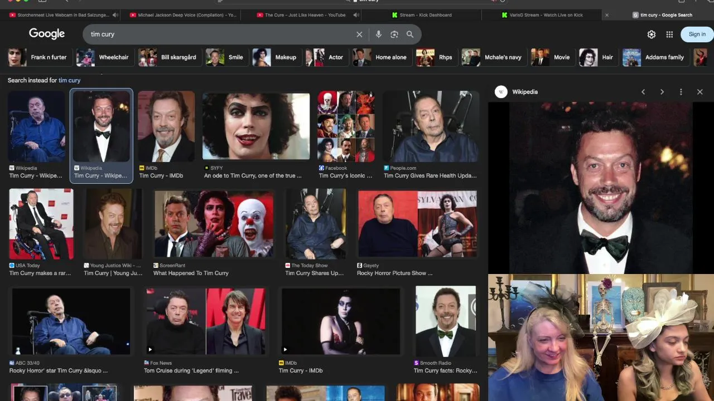Submit search with magnifier icon
The height and width of the screenshot is (401, 714).
click(x=410, y=35)
